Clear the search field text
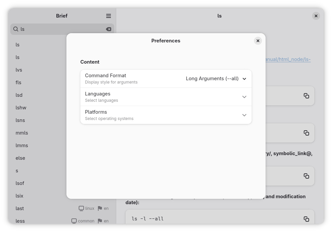This screenshot has height=232, width=332. (x=109, y=29)
